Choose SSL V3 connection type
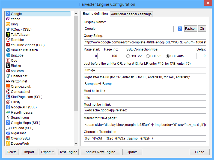This screenshot has height=160, width=214. pyautogui.click(x=148, y=56)
